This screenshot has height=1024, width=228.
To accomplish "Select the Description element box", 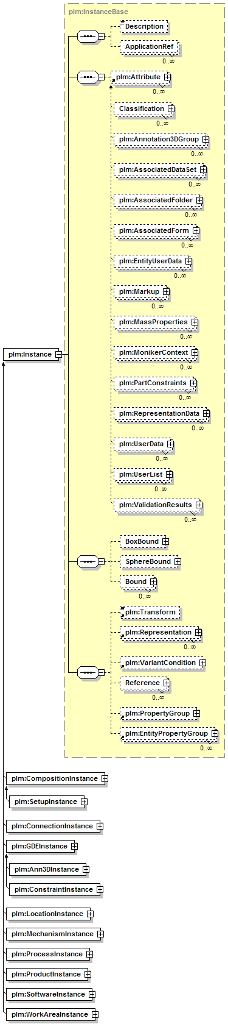I will coord(143,27).
